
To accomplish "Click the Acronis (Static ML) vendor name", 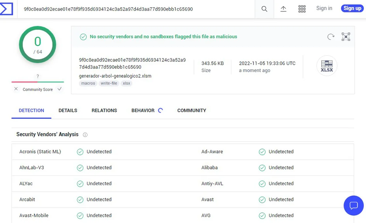I will pyautogui.click(x=40, y=152).
